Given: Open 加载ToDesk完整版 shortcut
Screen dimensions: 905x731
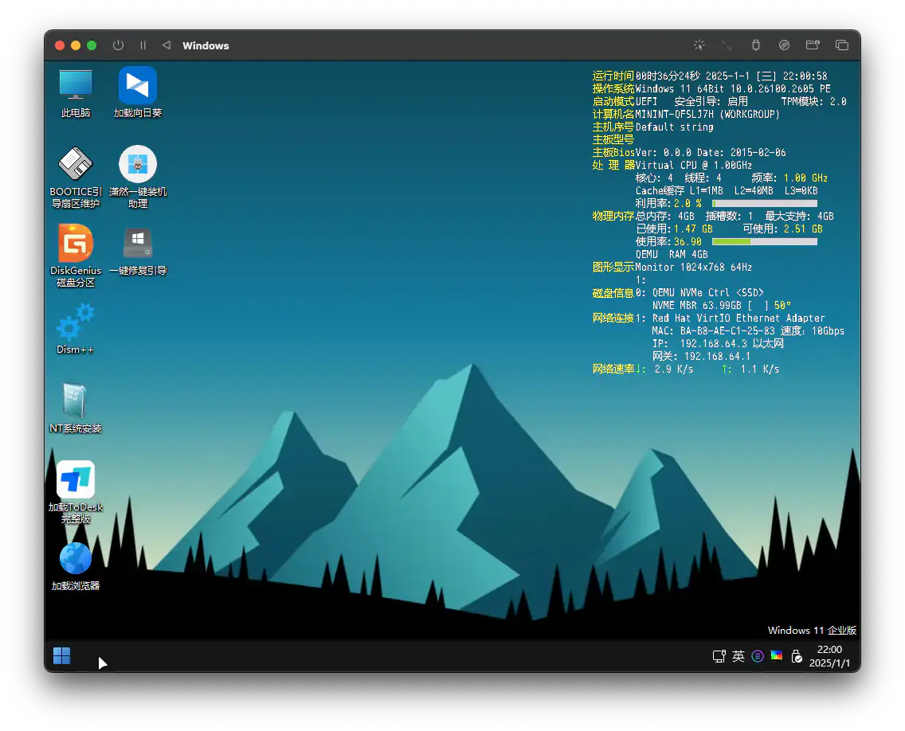Looking at the screenshot, I should (x=76, y=480).
